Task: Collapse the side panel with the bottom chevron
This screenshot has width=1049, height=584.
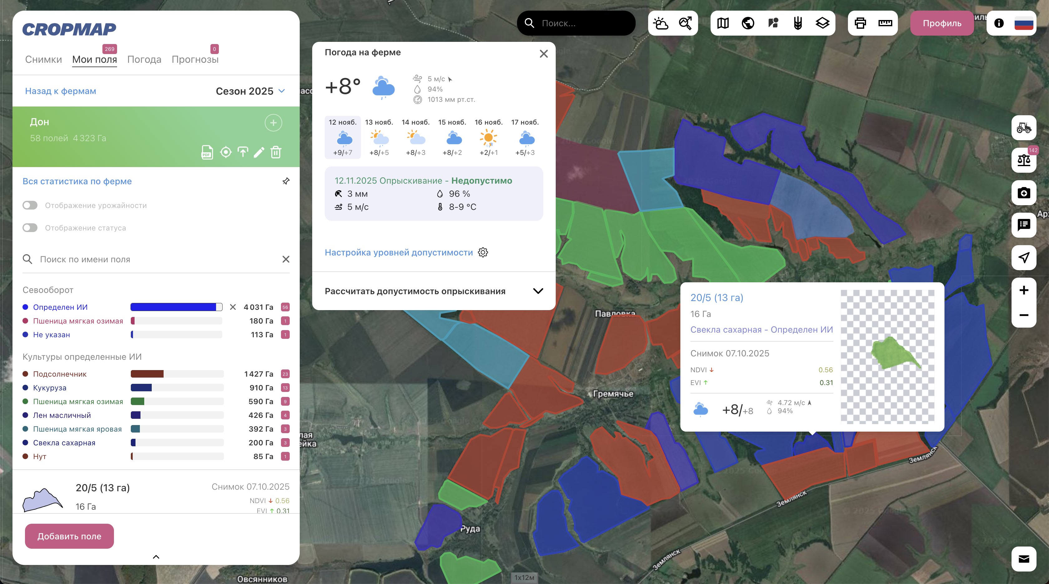Action: (x=156, y=557)
